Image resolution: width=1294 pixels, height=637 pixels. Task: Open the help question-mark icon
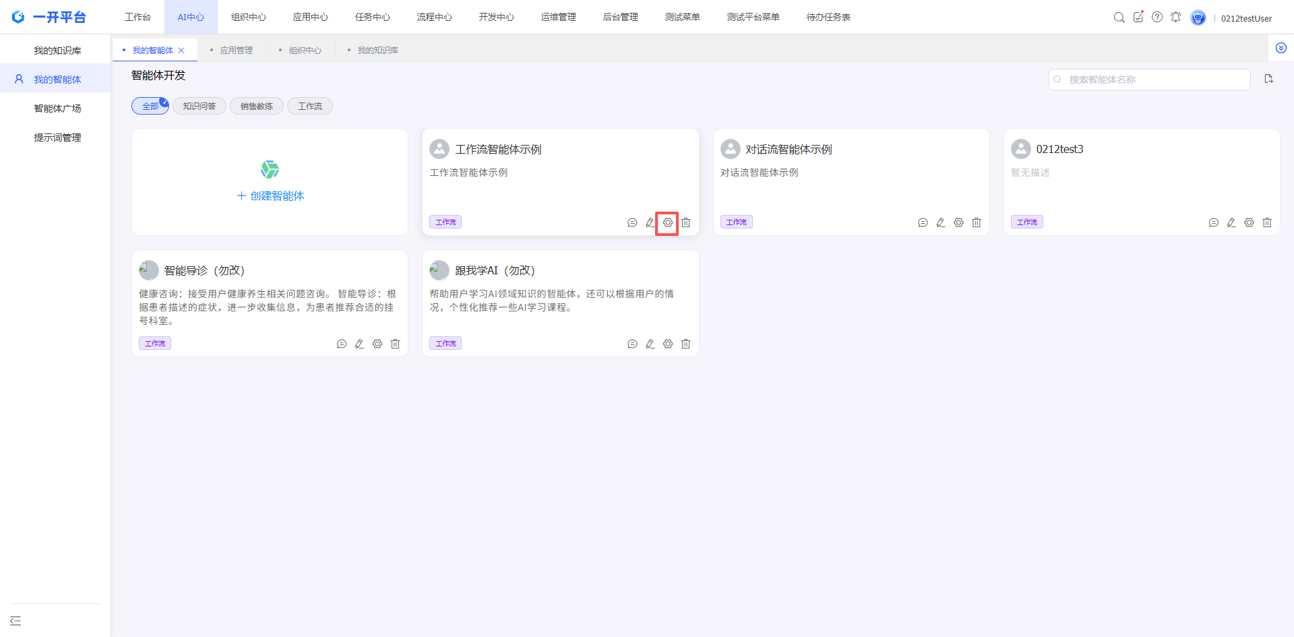pos(1157,18)
